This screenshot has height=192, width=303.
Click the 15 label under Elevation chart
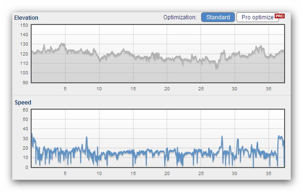133,88
